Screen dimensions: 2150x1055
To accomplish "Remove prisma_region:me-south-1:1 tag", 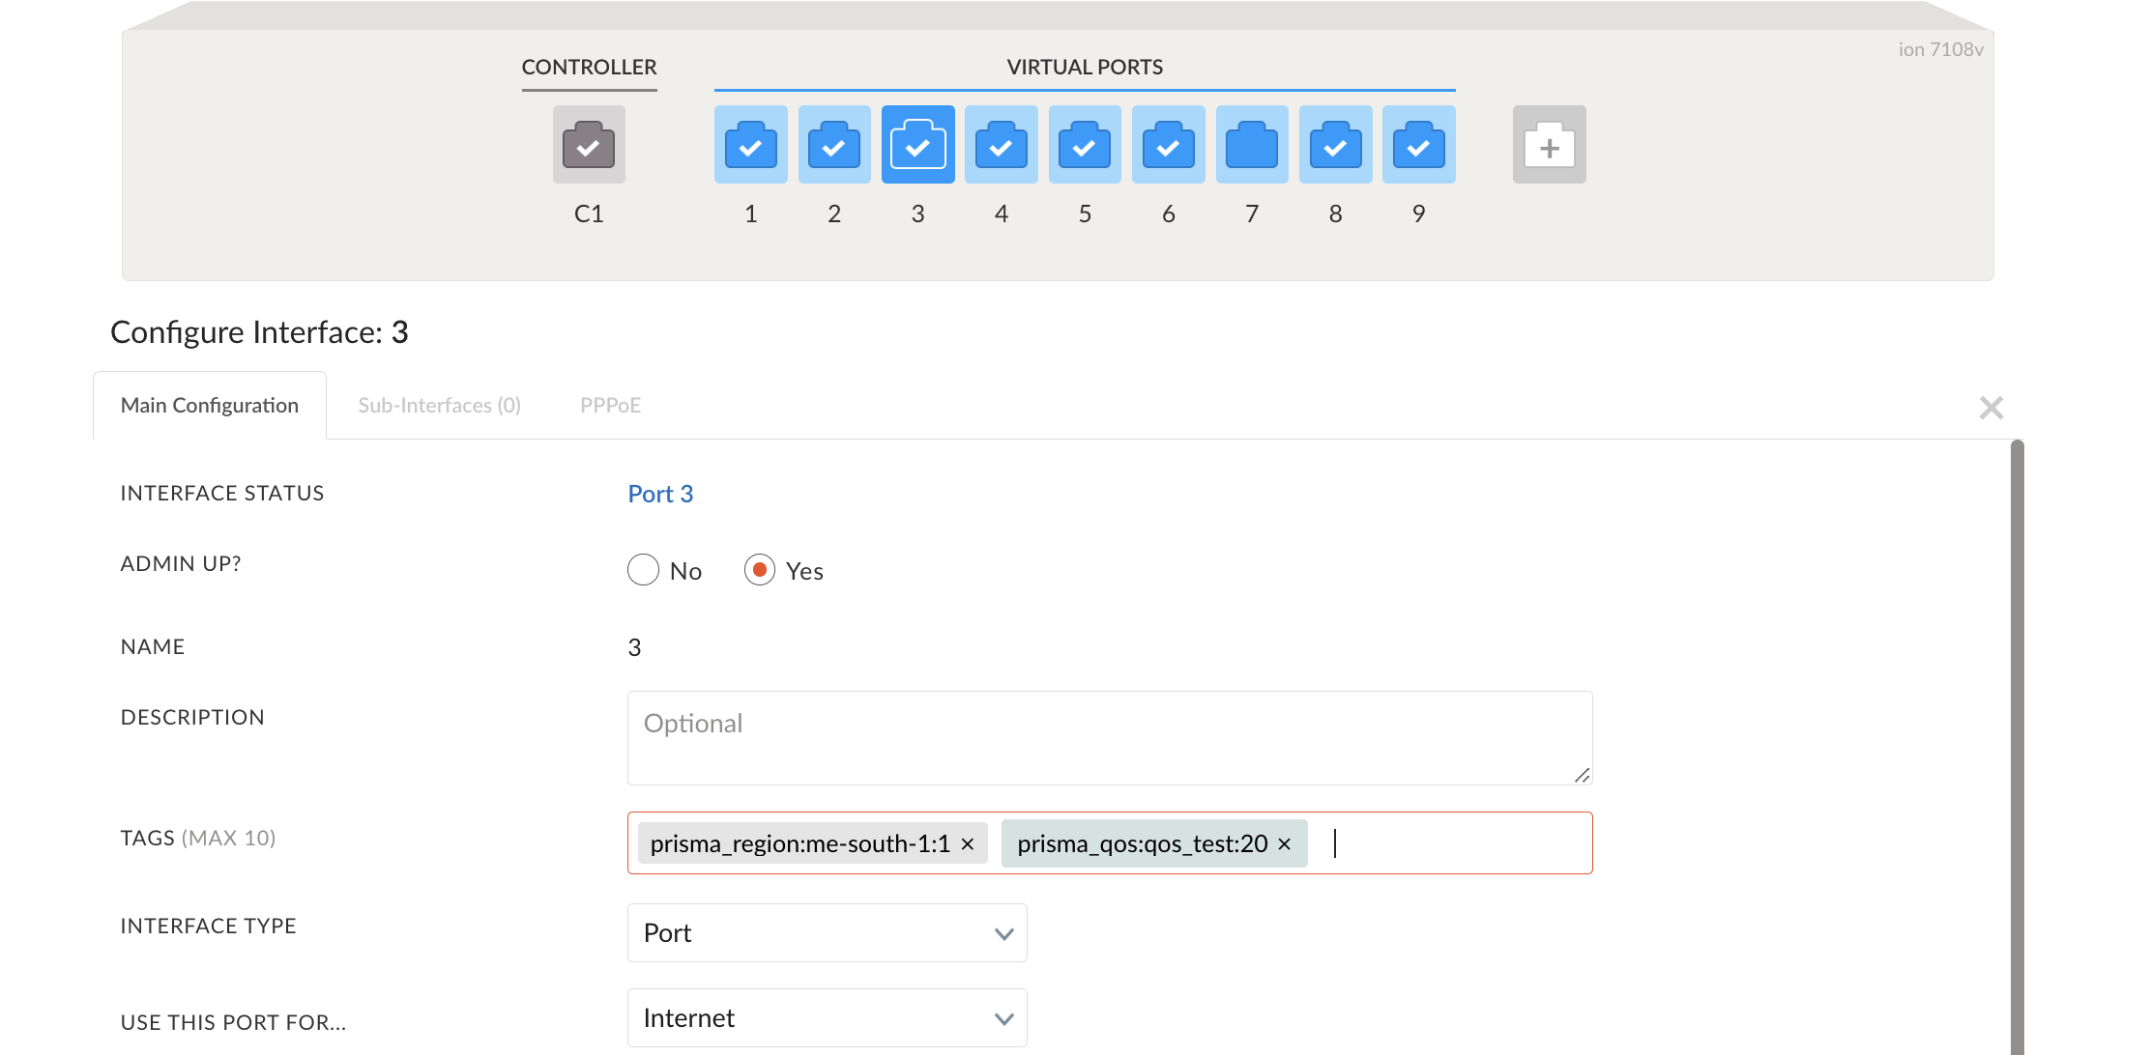I will coord(968,844).
